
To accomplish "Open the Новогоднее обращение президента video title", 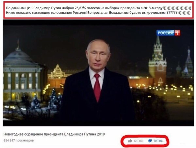I will (54, 134).
